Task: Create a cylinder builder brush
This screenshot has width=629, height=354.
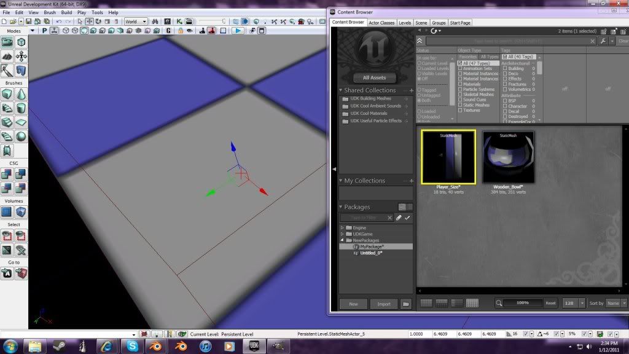Action: (x=21, y=108)
